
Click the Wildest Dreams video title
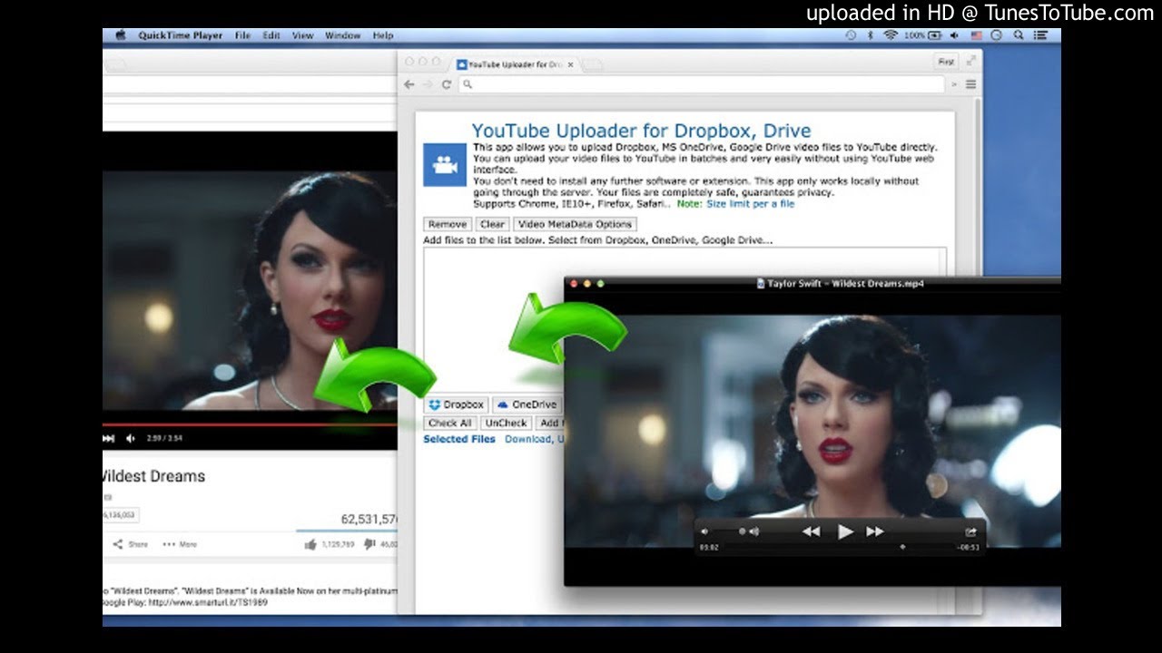tap(153, 476)
